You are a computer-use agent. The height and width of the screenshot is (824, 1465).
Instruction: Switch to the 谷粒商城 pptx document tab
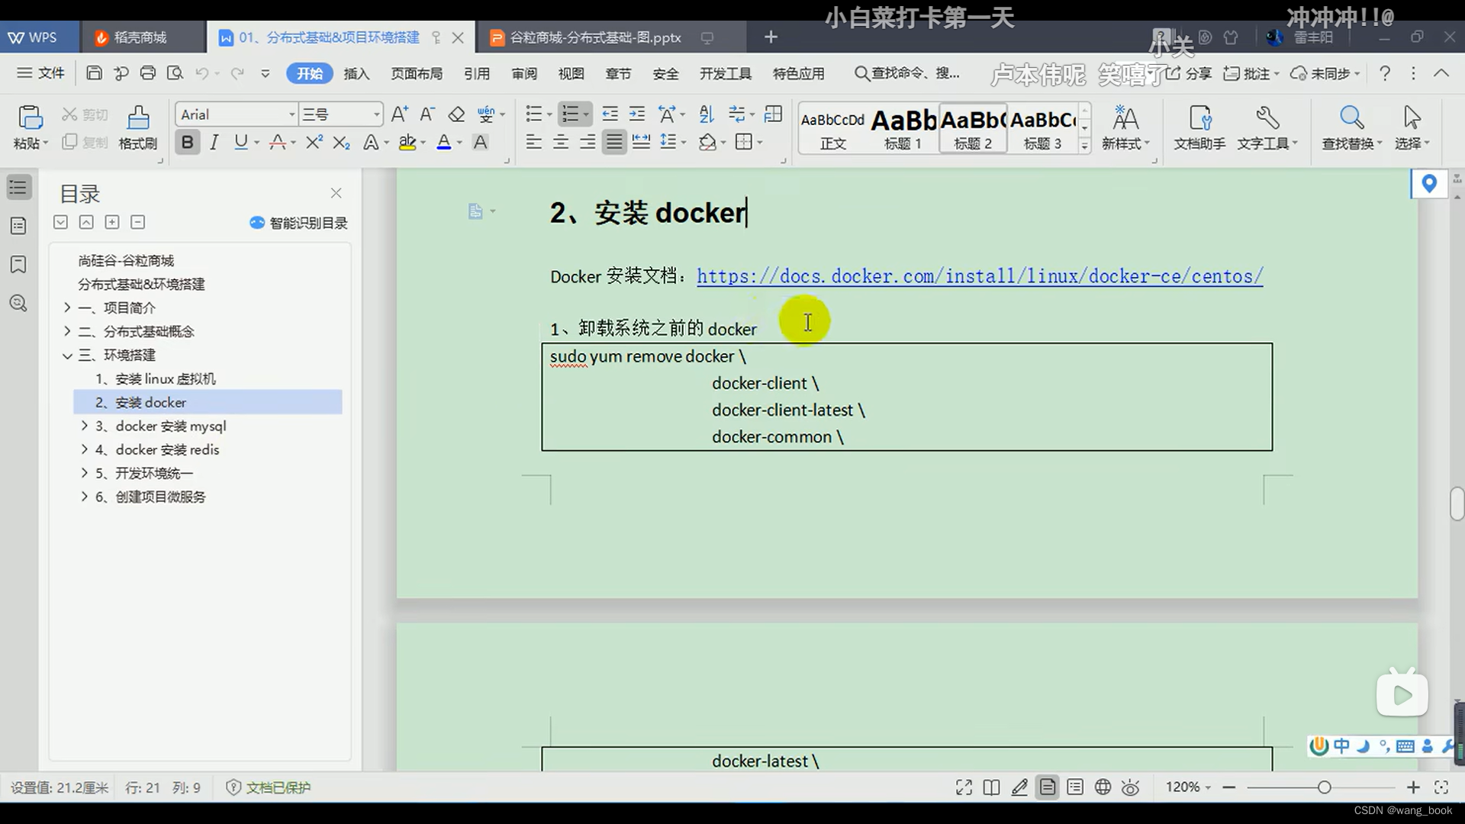[x=595, y=37]
